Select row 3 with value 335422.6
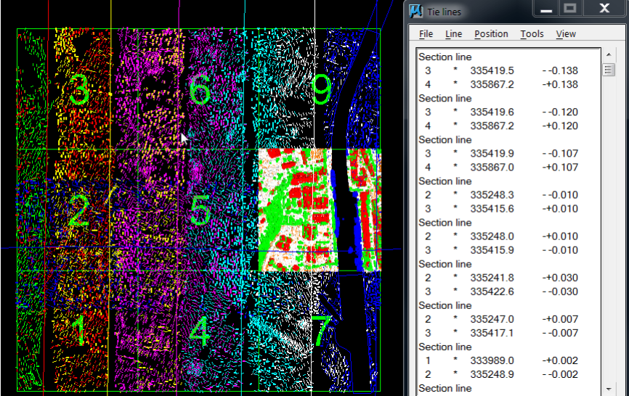Image resolution: width=629 pixels, height=396 pixels. [508, 292]
